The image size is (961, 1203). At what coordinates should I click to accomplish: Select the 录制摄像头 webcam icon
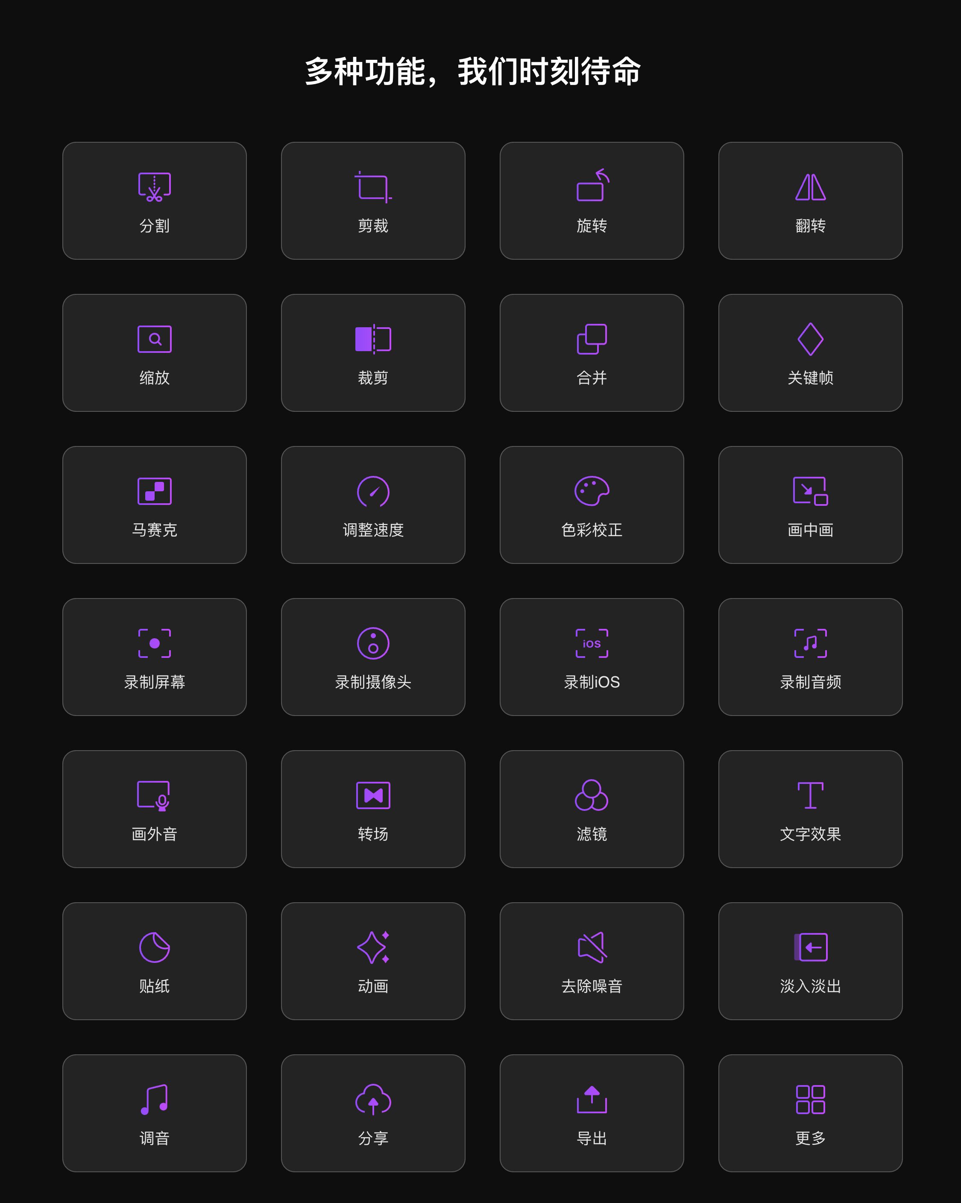click(373, 643)
